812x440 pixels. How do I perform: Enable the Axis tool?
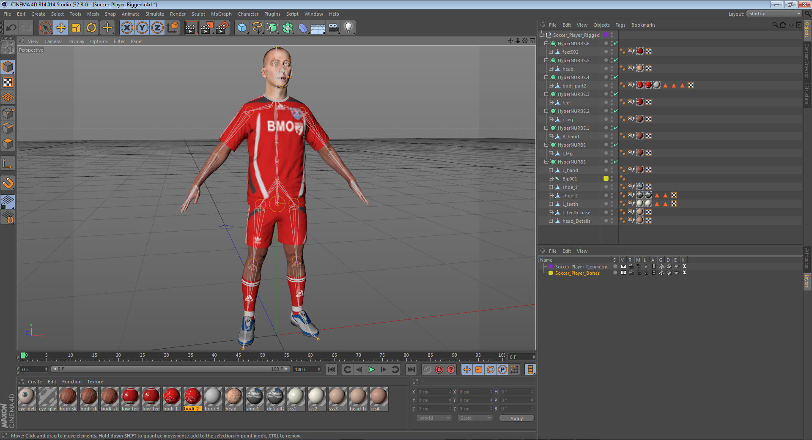pyautogui.click(x=8, y=163)
